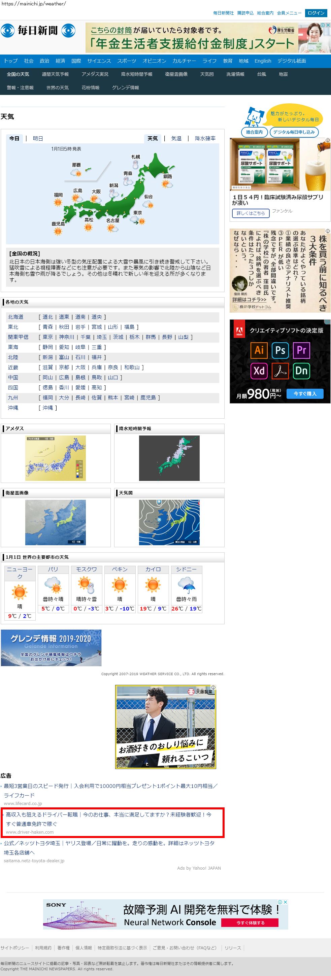Click the Naha weather icon on map

tap(76, 173)
